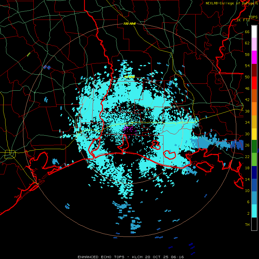Click the 06:16 timestamp in caption
This screenshot has height=259, width=259.
pos(178,257)
